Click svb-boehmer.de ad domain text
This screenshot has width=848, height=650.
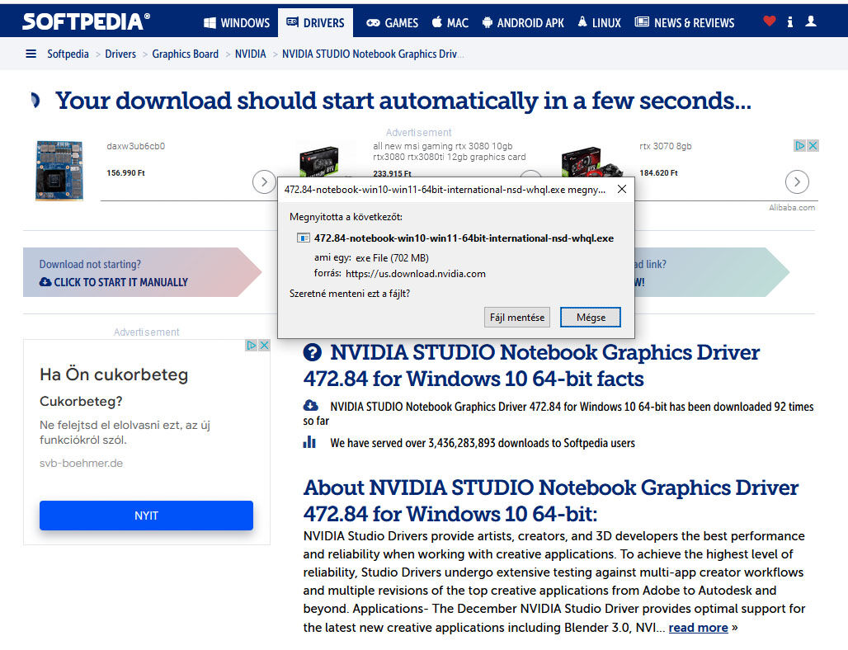[x=81, y=463]
